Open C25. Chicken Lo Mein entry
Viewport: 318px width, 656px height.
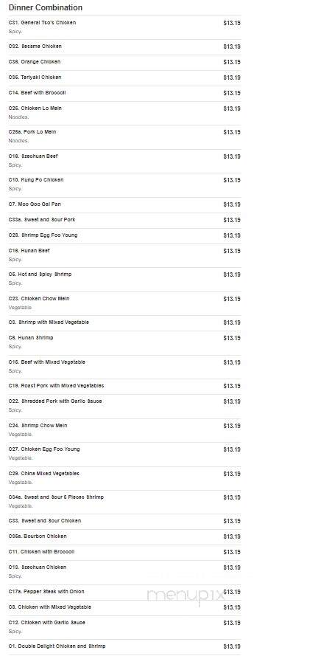tap(125, 113)
